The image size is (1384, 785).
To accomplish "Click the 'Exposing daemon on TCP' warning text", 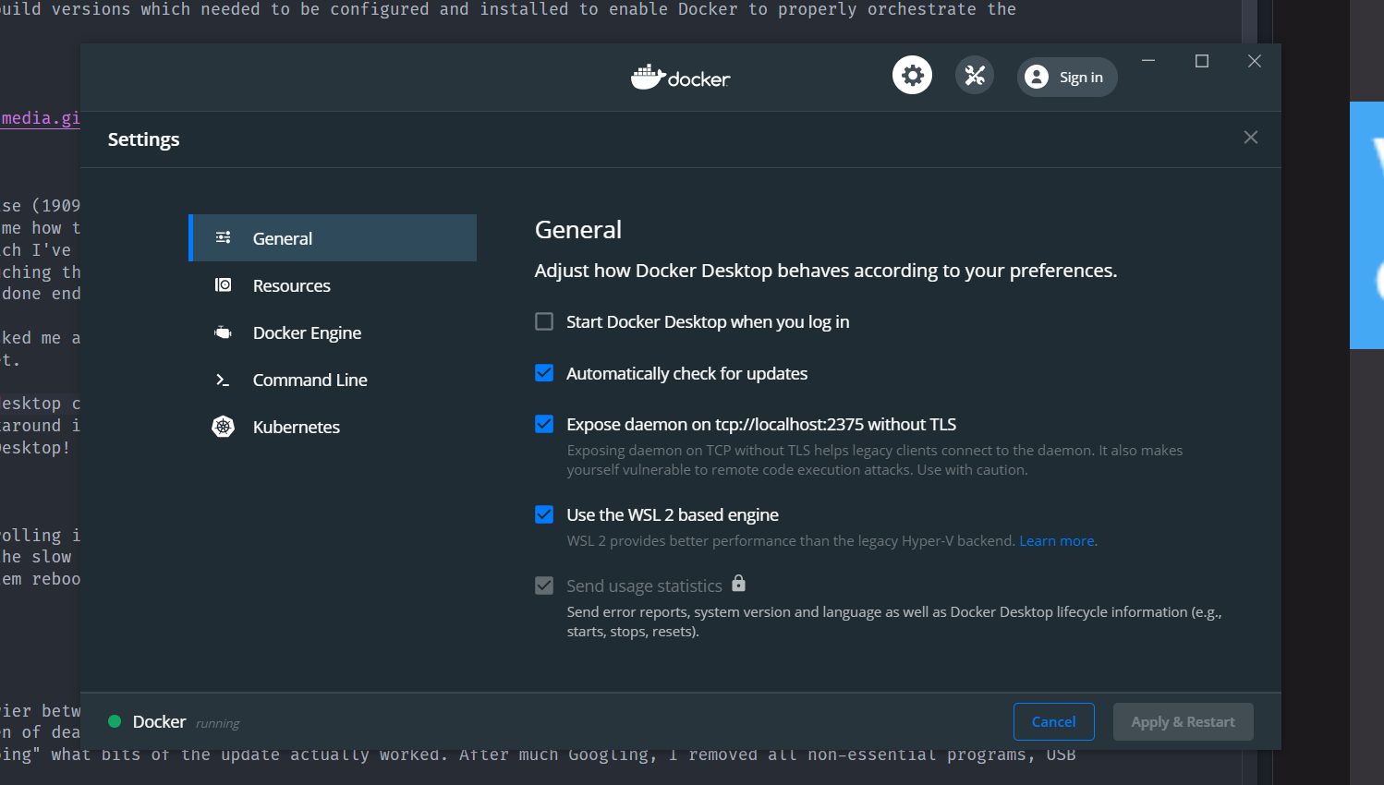I will coord(875,460).
